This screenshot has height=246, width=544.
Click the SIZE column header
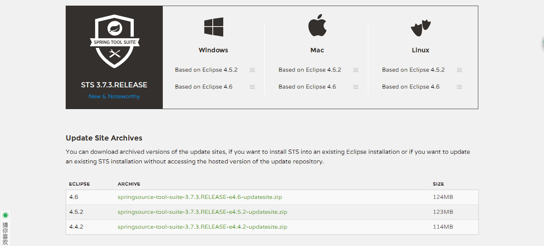tap(438, 184)
